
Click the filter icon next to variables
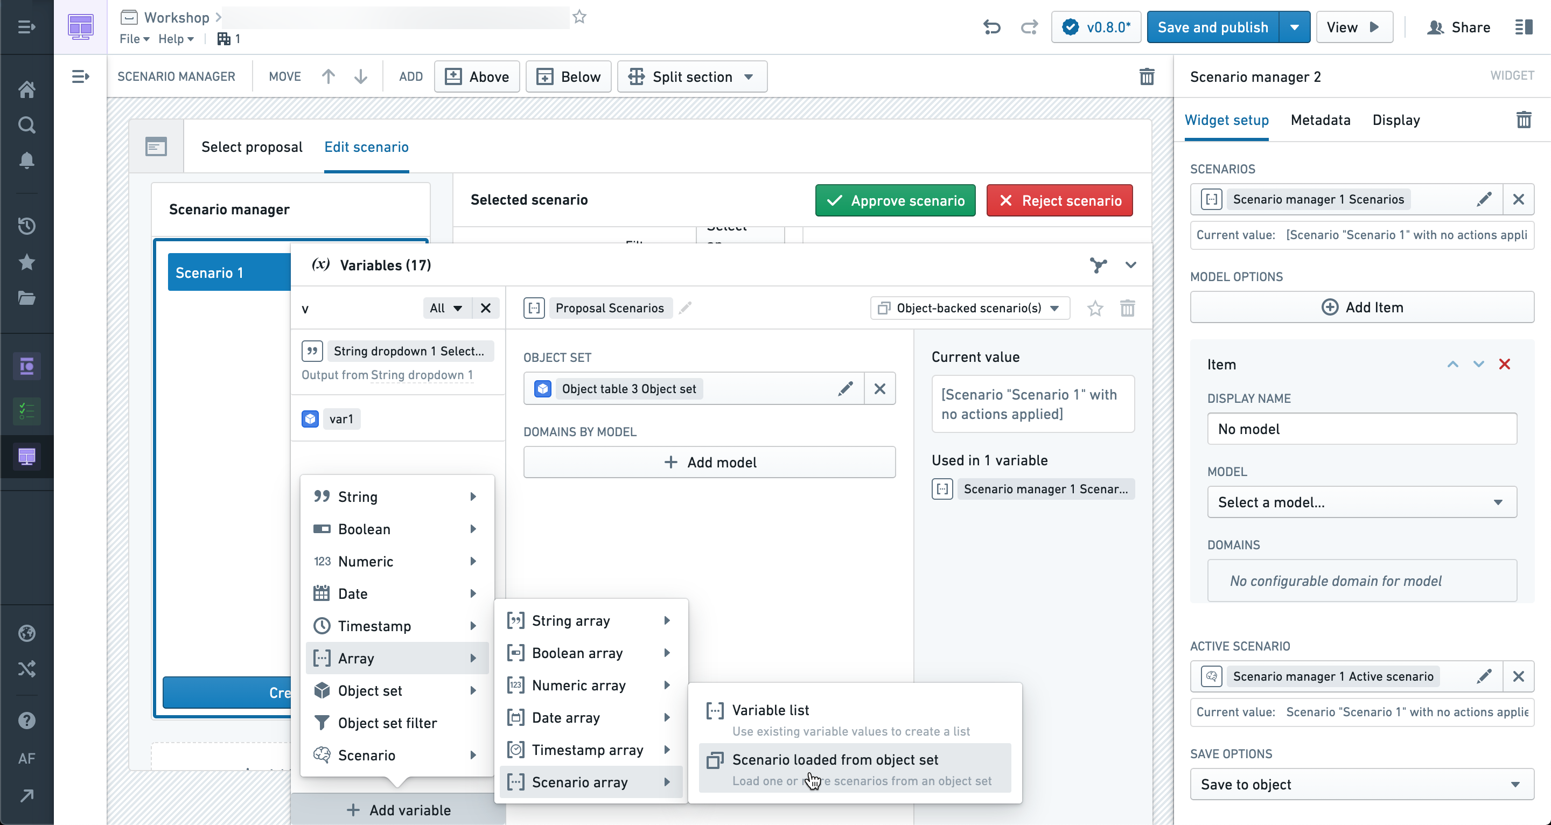pos(1098,265)
